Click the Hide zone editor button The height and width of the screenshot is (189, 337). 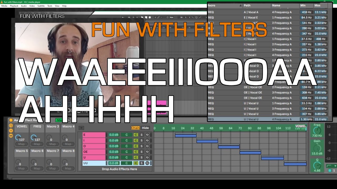[145, 128]
